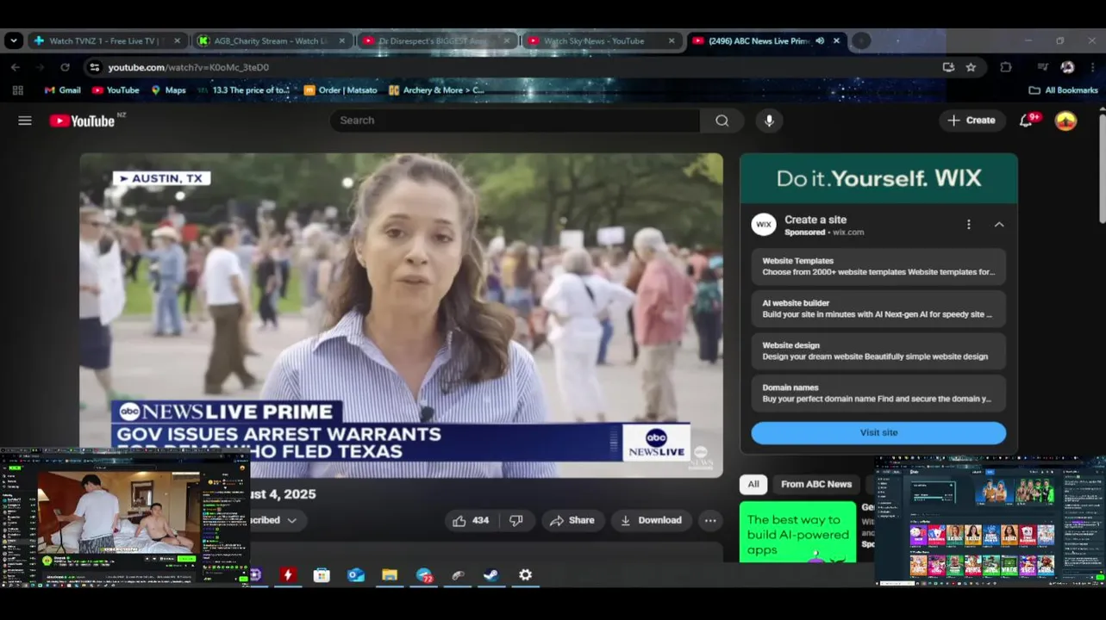Screen dimensions: 1106x620
Task: Open '13.3 The price of to..' bookmark
Action: tap(245, 90)
